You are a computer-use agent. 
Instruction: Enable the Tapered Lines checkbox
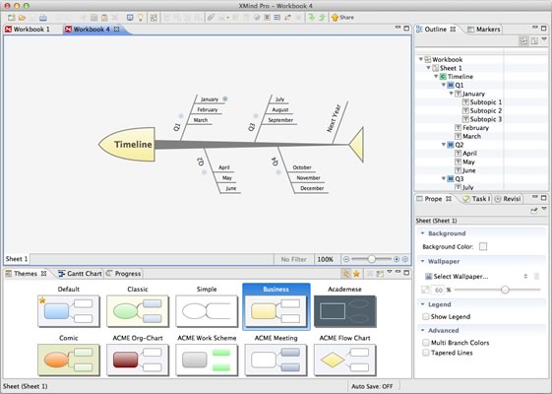click(x=426, y=353)
